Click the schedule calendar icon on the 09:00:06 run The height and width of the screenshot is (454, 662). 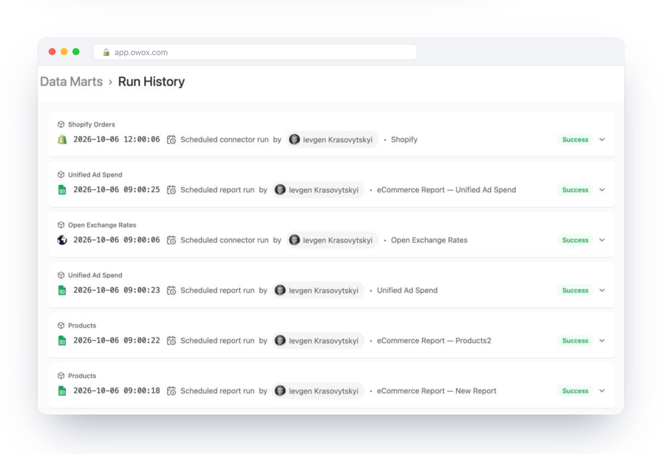[171, 241]
